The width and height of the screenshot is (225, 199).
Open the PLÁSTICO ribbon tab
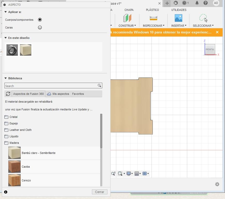[152, 10]
